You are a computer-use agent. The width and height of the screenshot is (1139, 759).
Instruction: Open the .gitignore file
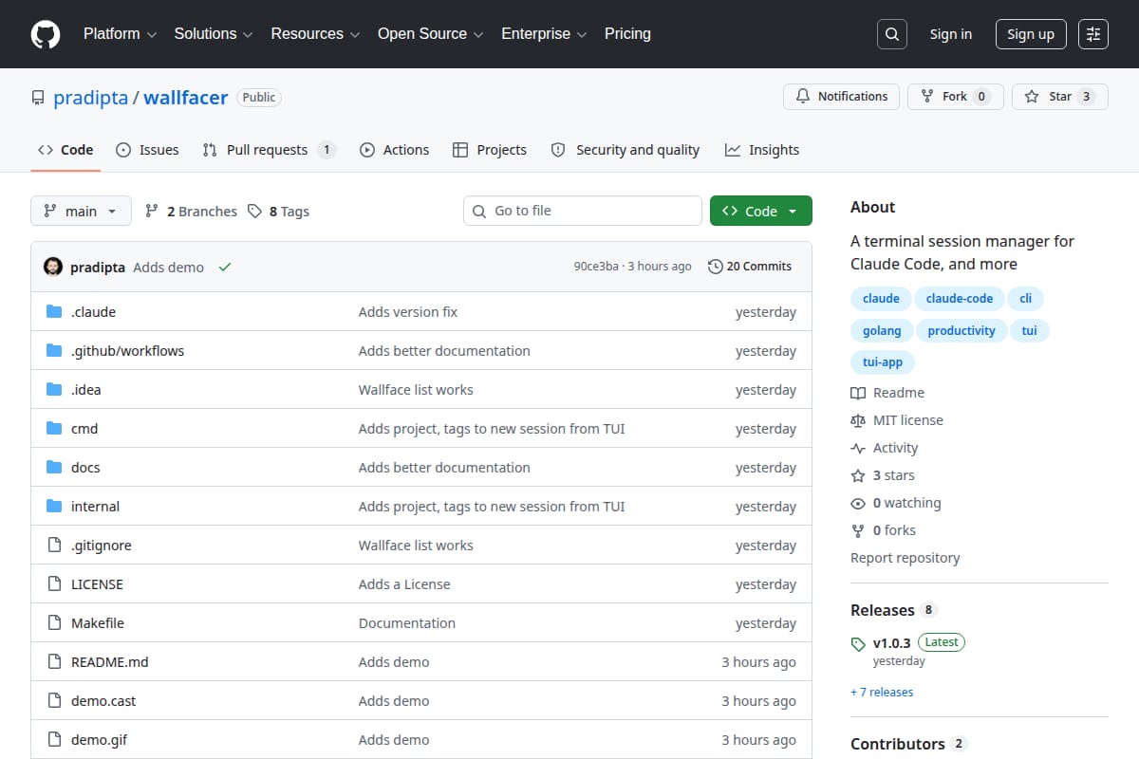tap(101, 546)
